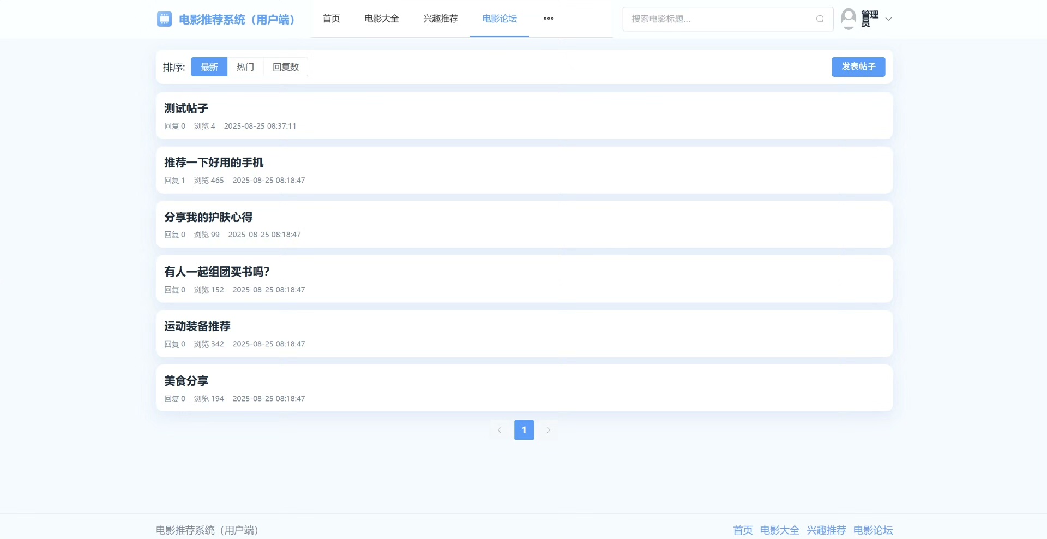
Task: Go to next page arrow
Action: pos(549,430)
